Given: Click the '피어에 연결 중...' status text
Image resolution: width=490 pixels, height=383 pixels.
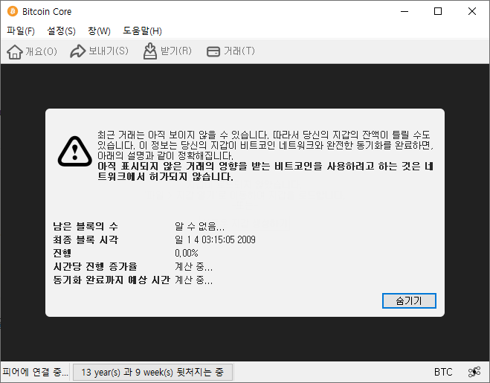Looking at the screenshot, I should [35, 372].
